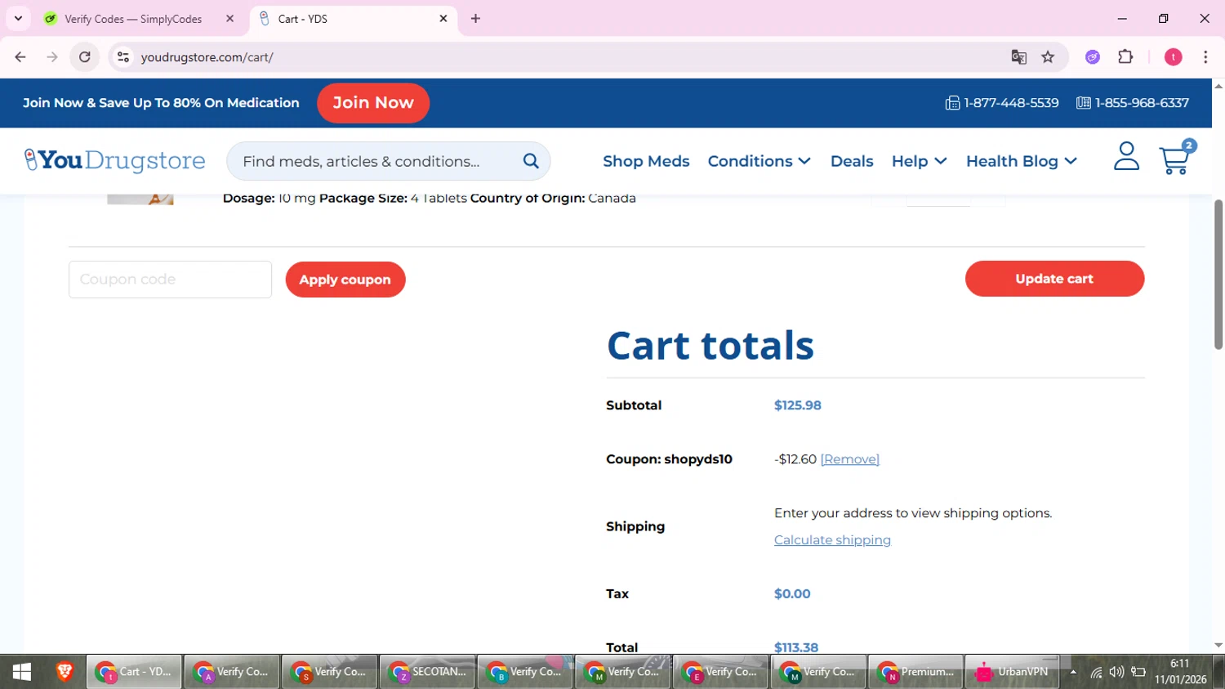Click the Calculate shipping link

click(832, 540)
